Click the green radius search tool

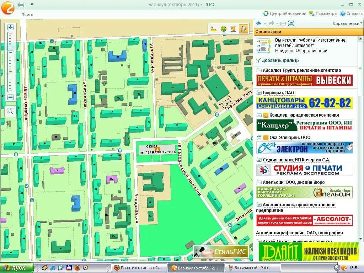224,29
